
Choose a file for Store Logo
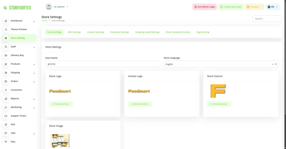pyautogui.click(x=61, y=104)
